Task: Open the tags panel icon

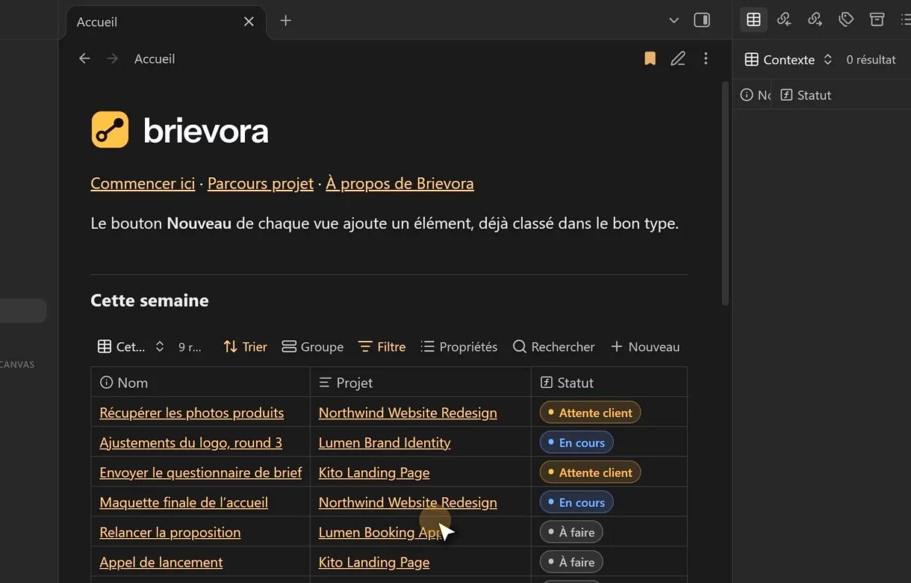Action: coord(846,20)
